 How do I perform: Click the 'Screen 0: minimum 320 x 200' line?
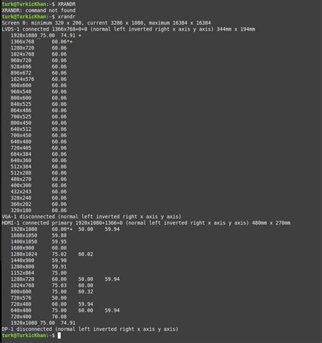tap(106, 23)
